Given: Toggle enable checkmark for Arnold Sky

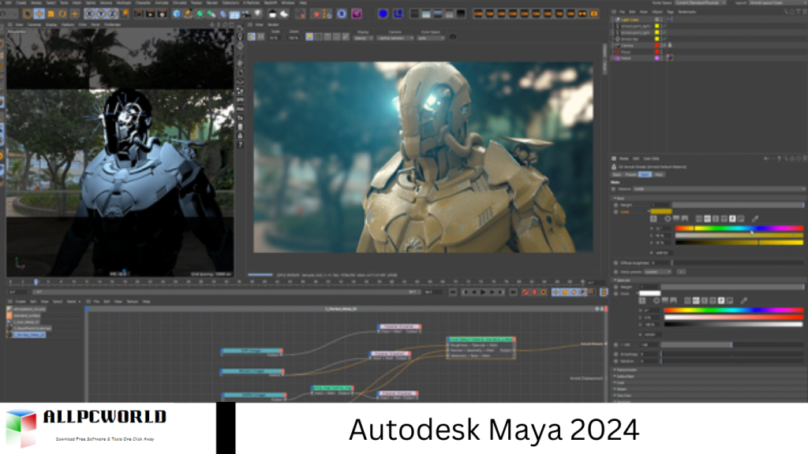Looking at the screenshot, I should point(664,39).
